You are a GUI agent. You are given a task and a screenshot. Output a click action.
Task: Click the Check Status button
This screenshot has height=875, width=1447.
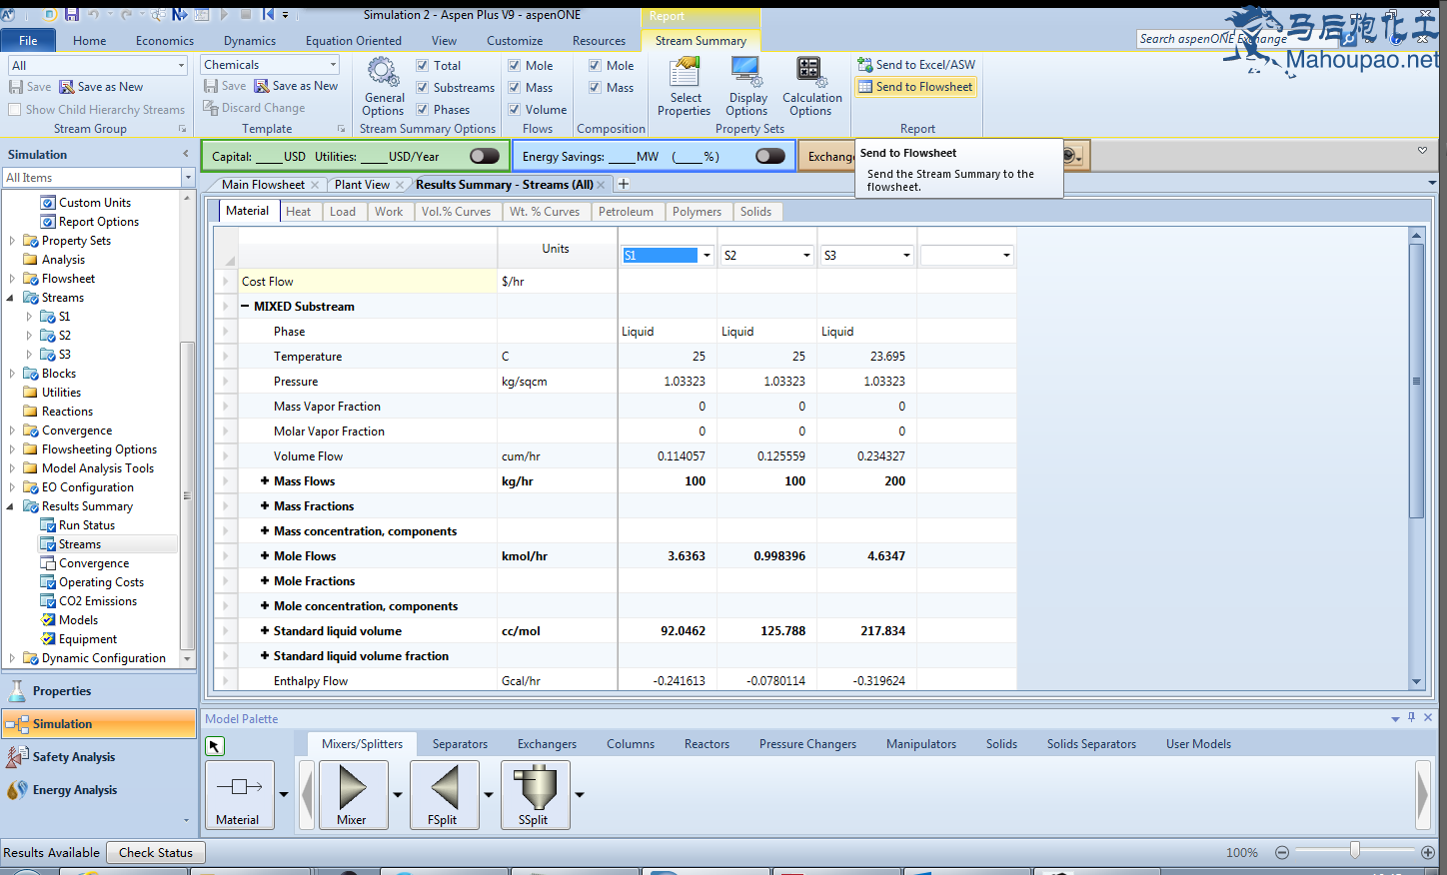coord(156,853)
